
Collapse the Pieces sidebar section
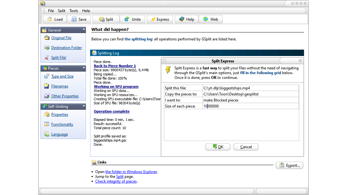click(84, 68)
